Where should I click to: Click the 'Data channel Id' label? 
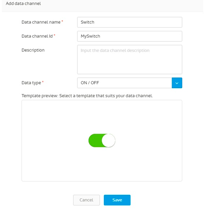37,36
